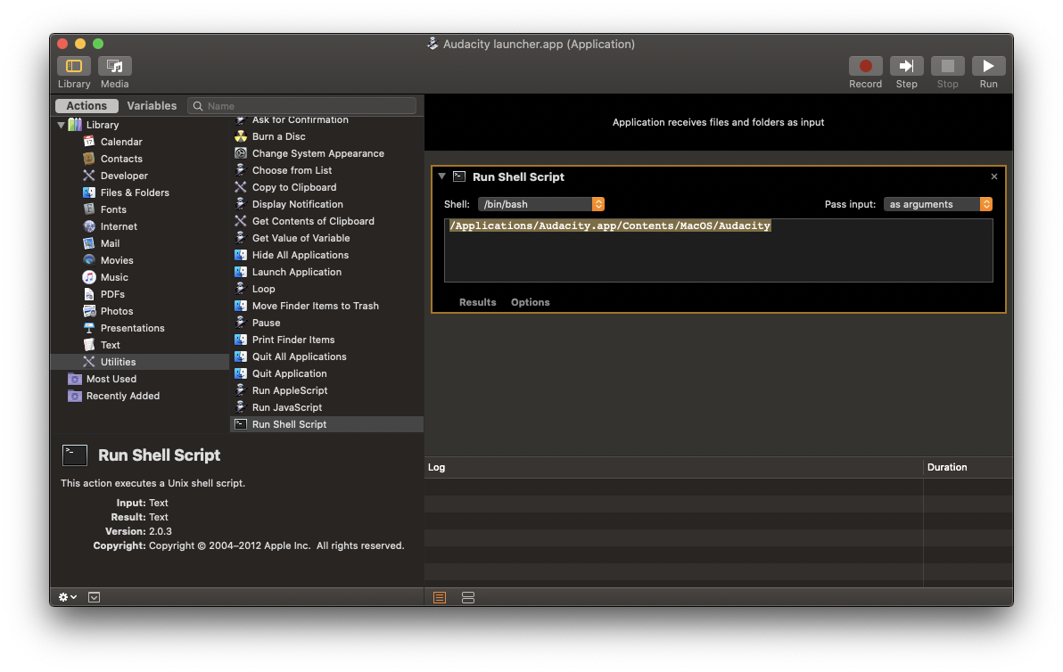This screenshot has width=1063, height=672.
Task: Select the Presentations category
Action: pos(132,328)
